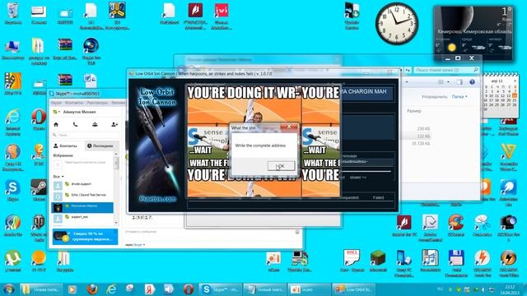Click the Opera desktop icon
Screen dimensions: 527x296
point(39,120)
